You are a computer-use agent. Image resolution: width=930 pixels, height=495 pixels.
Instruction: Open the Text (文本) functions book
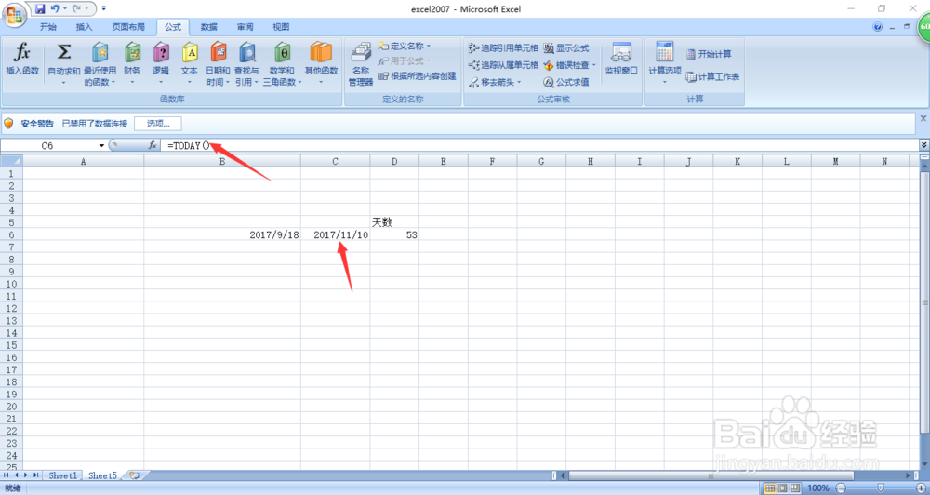[x=189, y=64]
